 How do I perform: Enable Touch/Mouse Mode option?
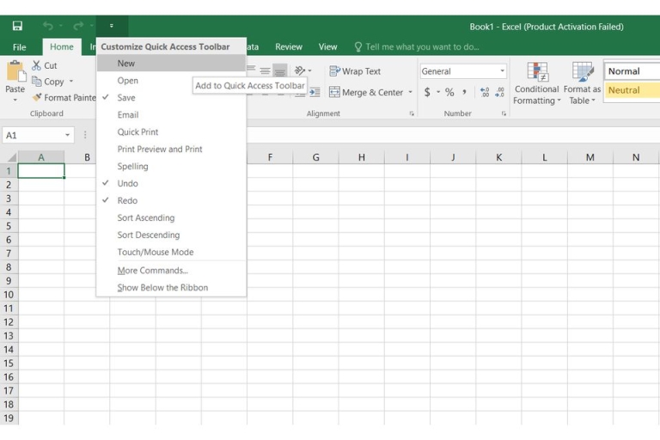pyautogui.click(x=171, y=252)
